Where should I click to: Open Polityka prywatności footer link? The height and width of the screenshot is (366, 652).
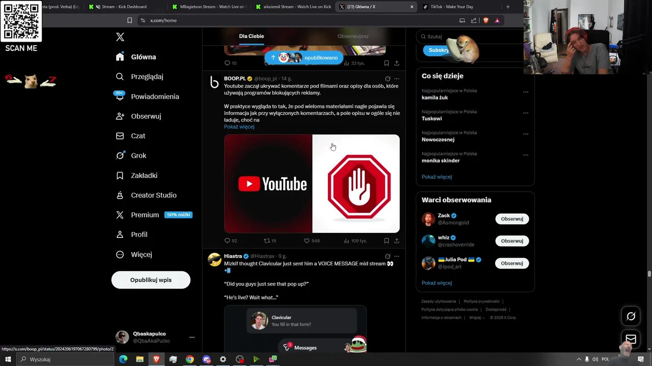click(481, 301)
